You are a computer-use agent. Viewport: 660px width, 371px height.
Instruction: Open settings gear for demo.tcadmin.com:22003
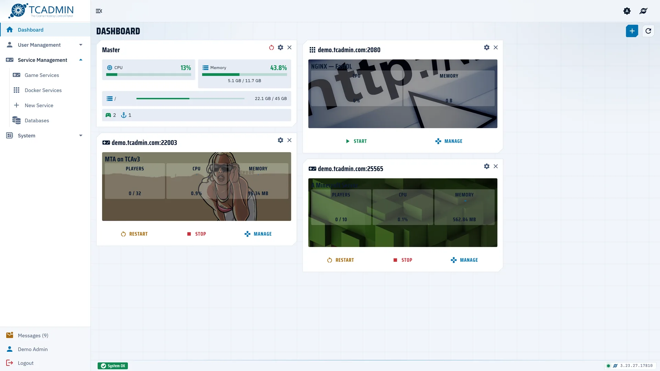[280, 140]
